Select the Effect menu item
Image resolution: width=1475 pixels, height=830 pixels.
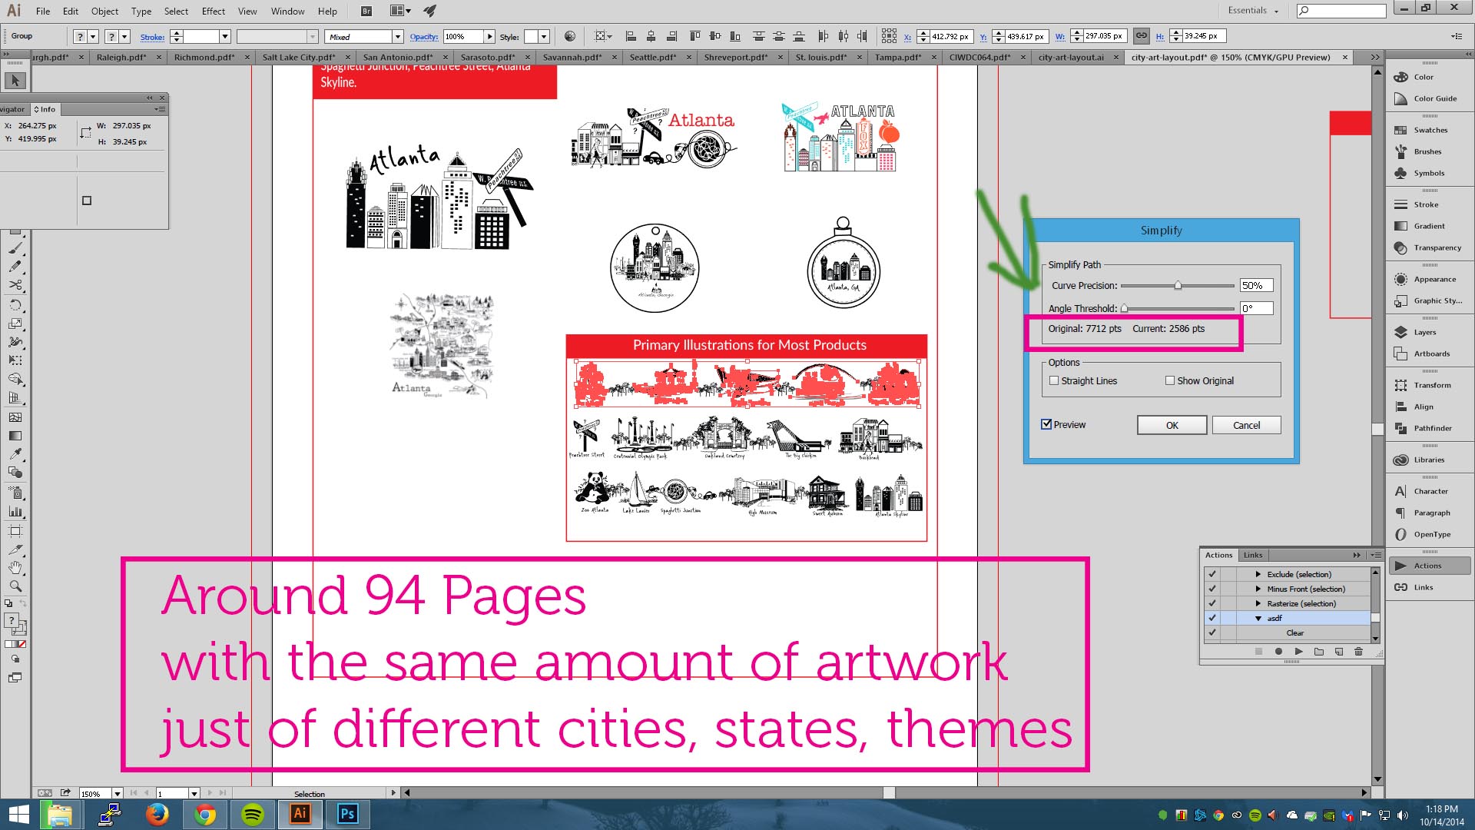tap(212, 10)
